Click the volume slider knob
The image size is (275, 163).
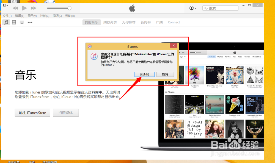70,8
